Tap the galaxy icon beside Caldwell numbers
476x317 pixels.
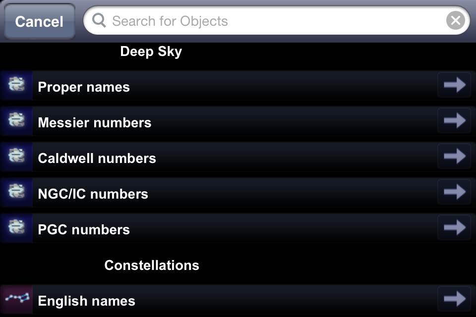click(x=16, y=157)
